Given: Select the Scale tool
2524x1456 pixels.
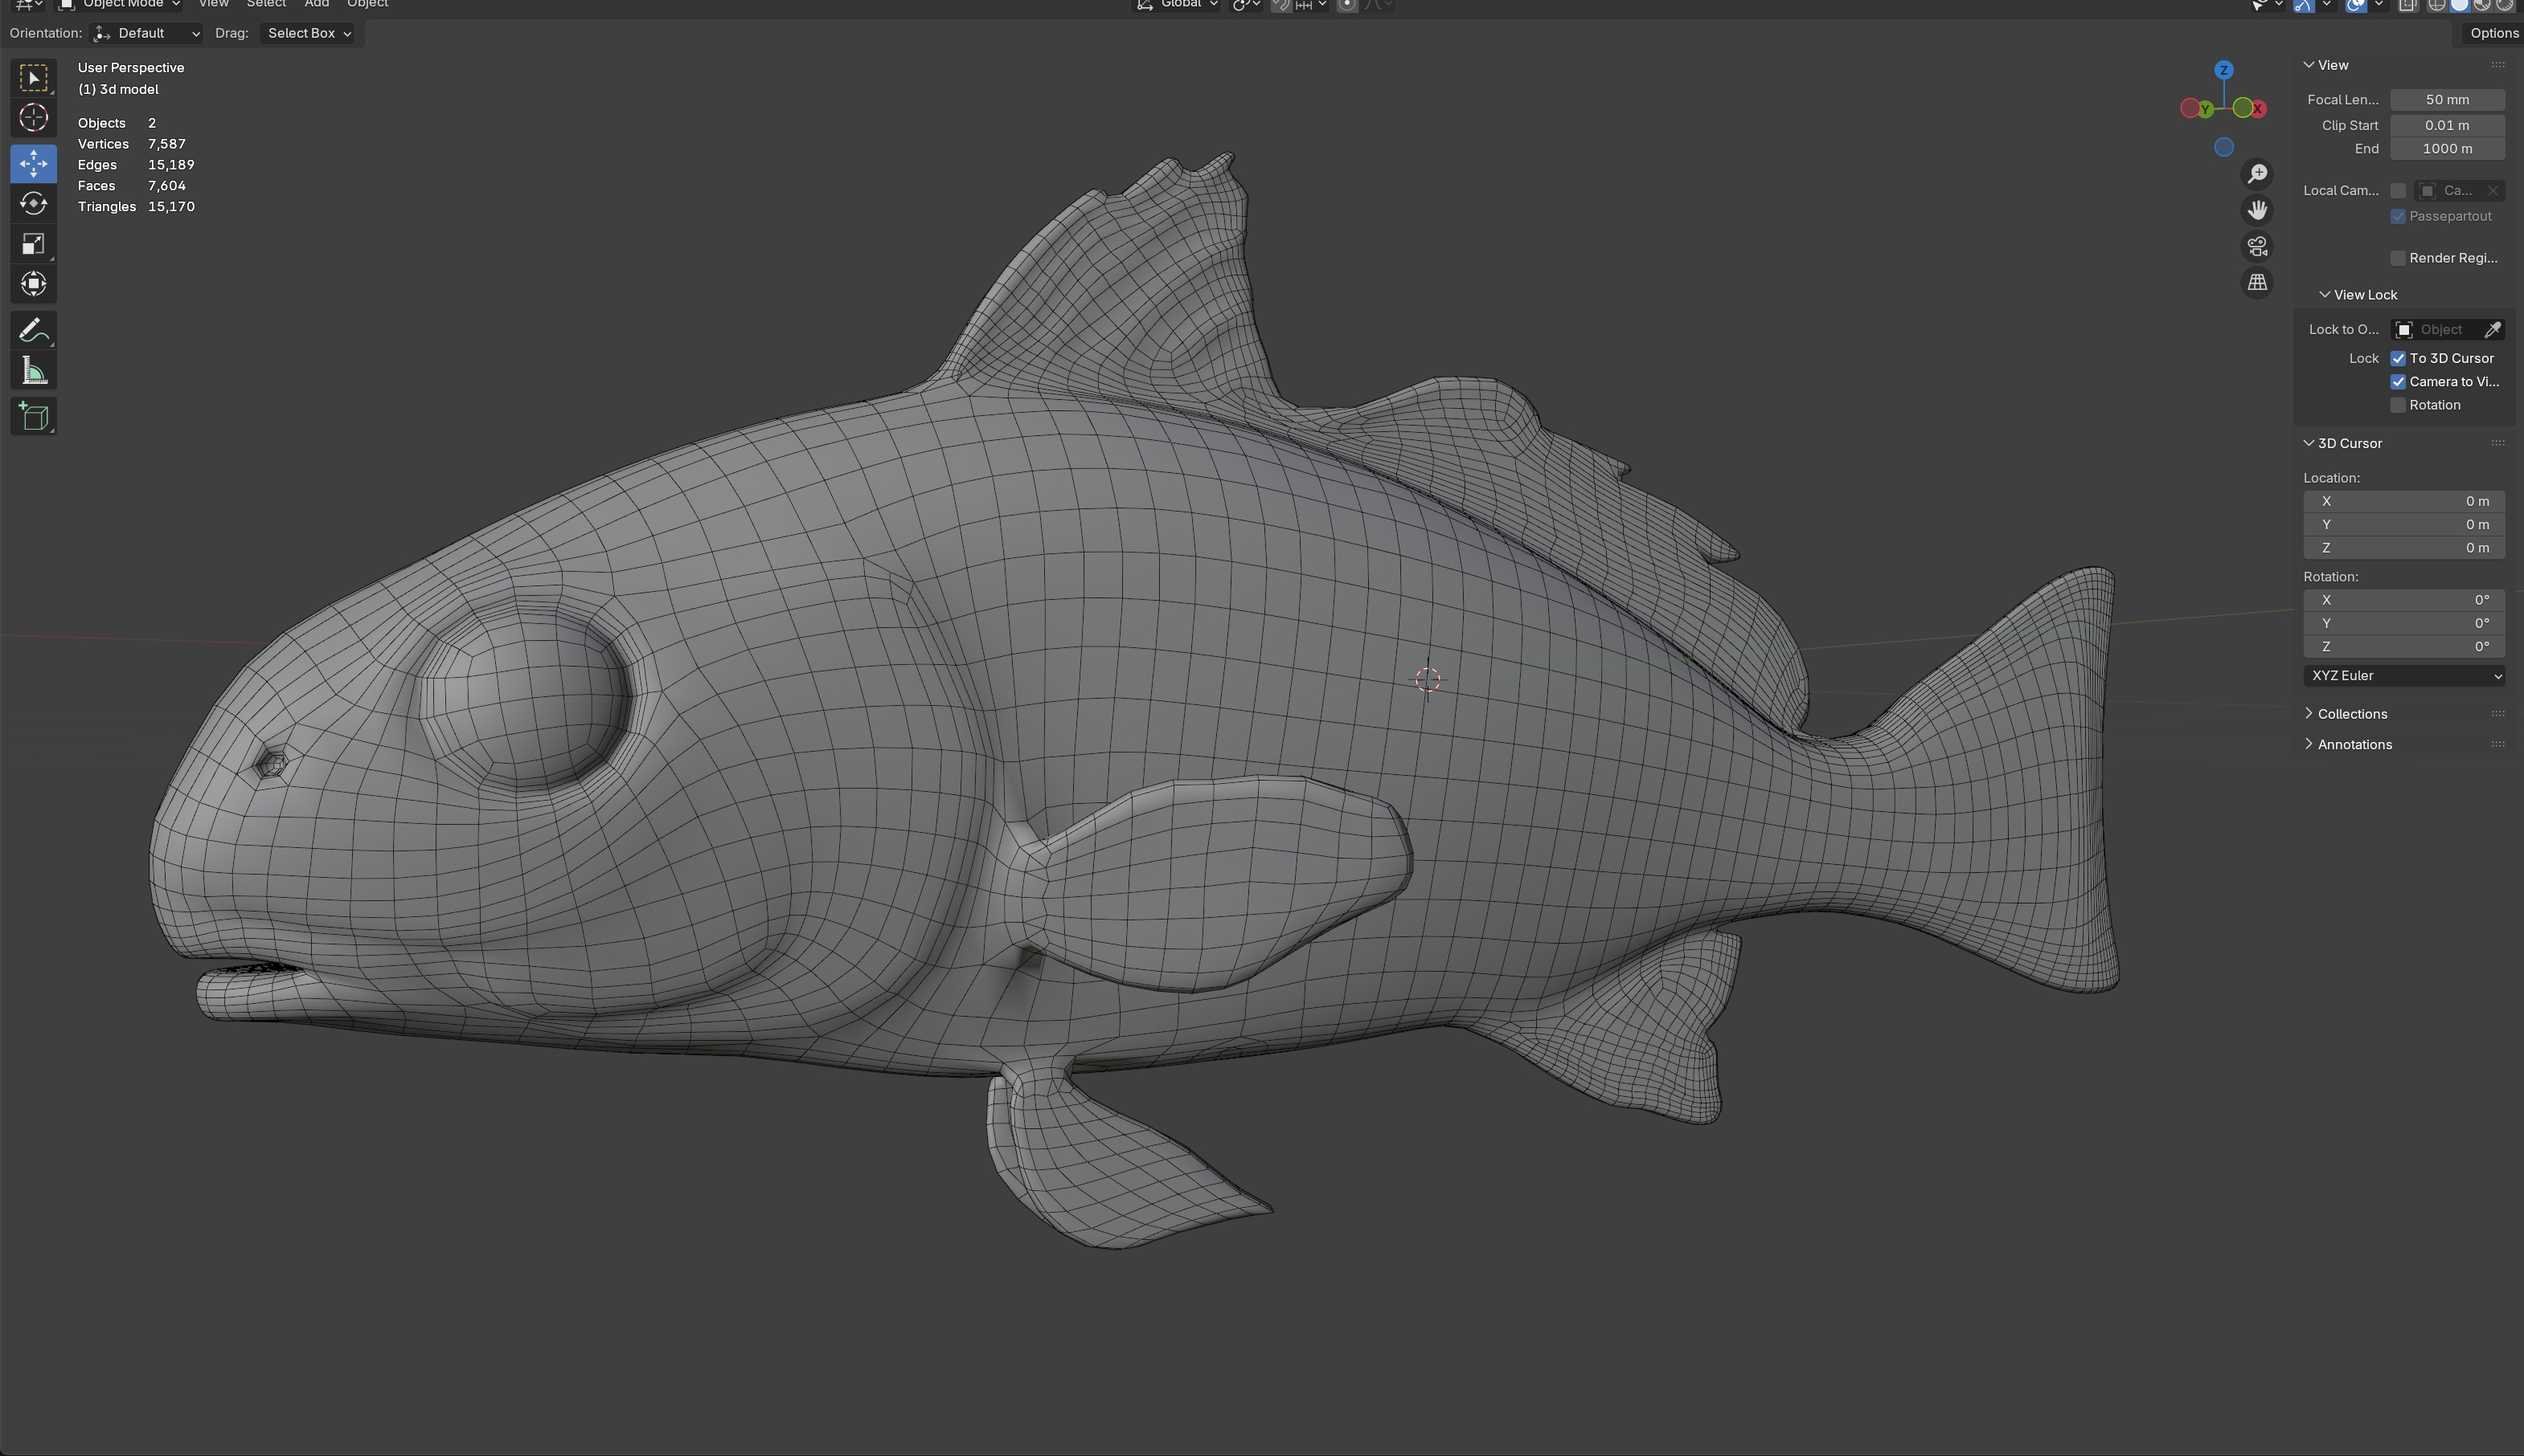Looking at the screenshot, I should coord(33,245).
